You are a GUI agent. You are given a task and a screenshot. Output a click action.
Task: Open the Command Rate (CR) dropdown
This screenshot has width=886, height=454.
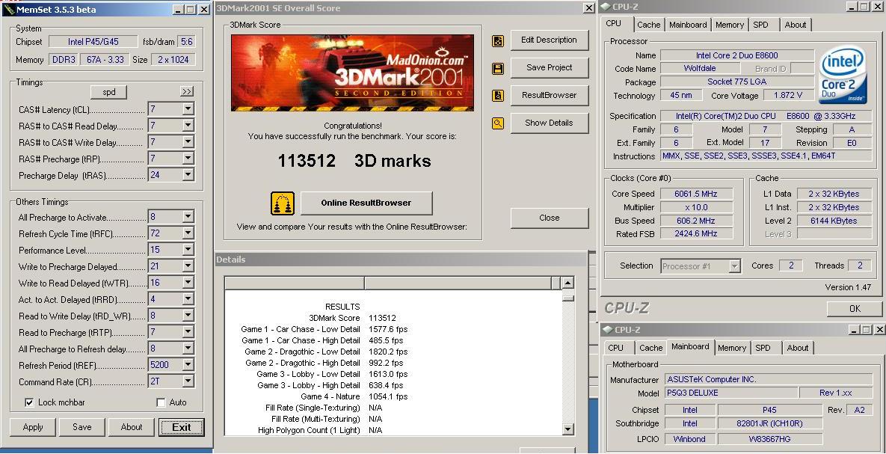point(188,381)
